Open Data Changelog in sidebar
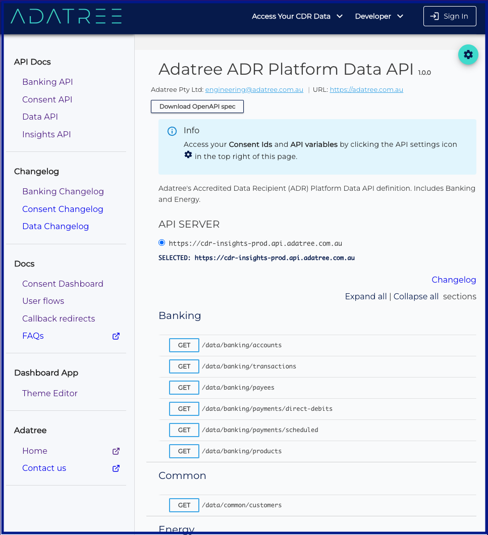This screenshot has width=488, height=535. point(56,226)
